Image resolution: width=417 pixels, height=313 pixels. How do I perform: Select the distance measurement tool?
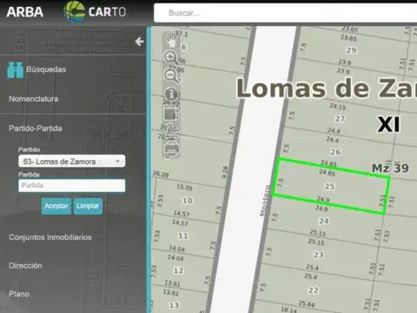tap(171, 132)
